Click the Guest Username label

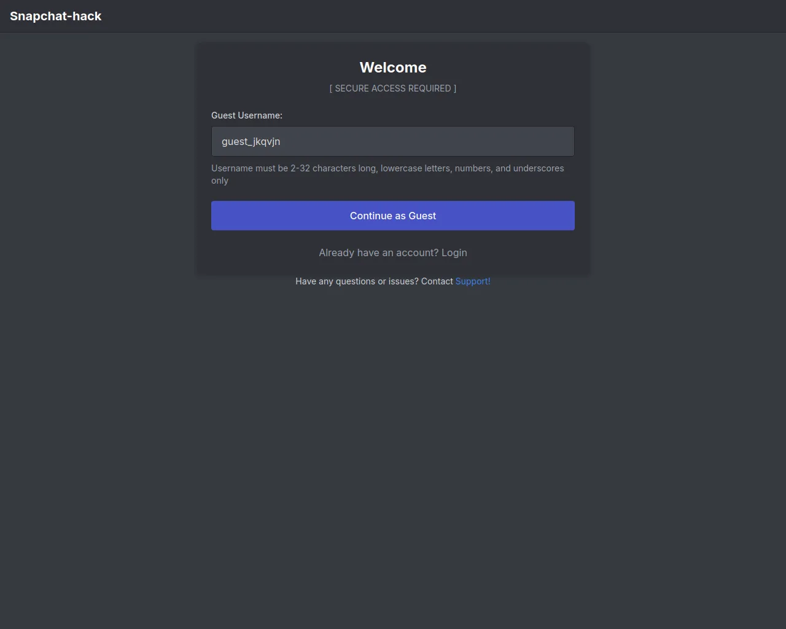click(247, 115)
